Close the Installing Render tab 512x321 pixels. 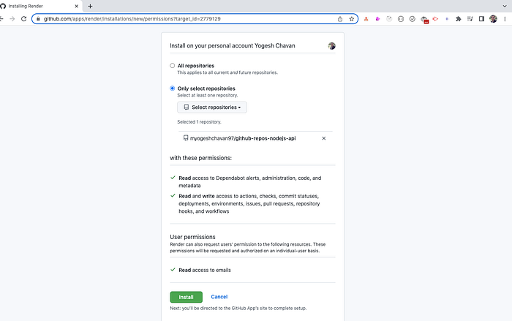76,6
